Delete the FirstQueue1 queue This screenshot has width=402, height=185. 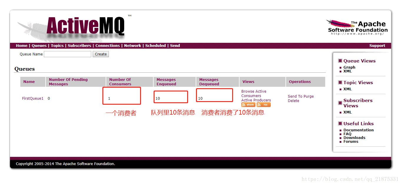pyautogui.click(x=293, y=101)
